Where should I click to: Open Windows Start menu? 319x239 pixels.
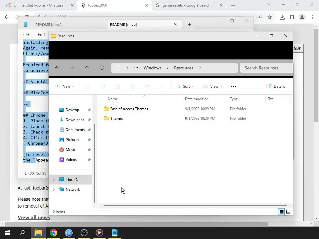click(7, 233)
